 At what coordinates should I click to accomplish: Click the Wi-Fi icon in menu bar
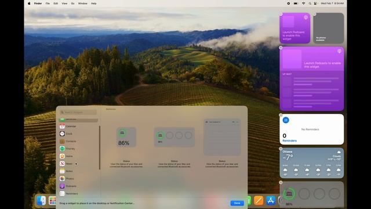[x=303, y=3]
